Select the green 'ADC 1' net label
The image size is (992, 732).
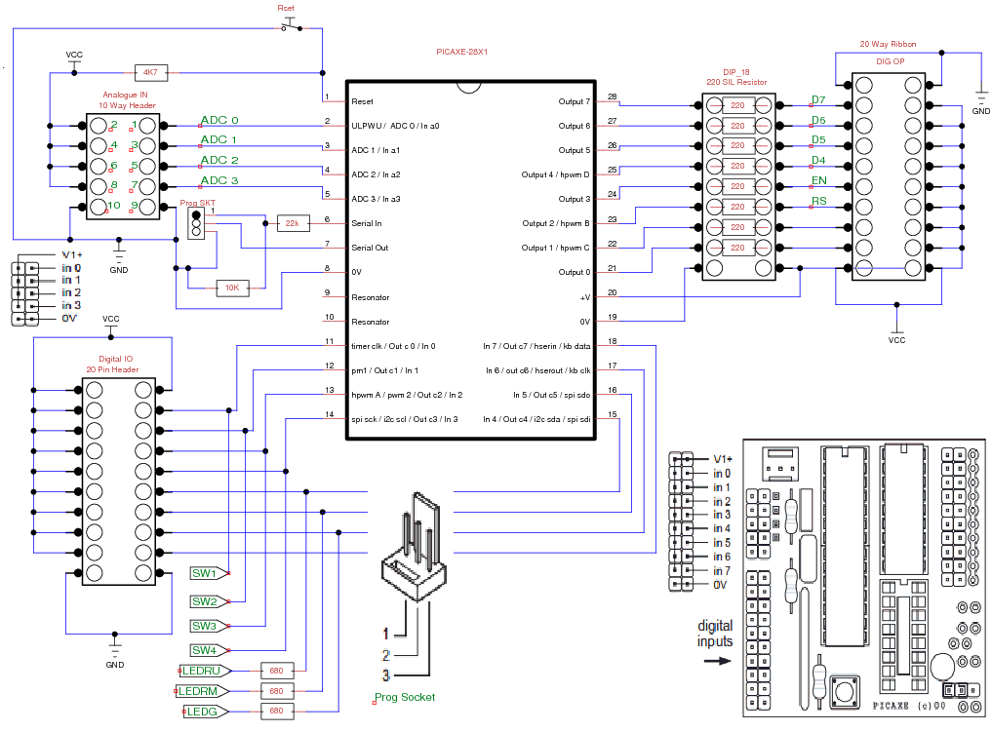point(218,139)
